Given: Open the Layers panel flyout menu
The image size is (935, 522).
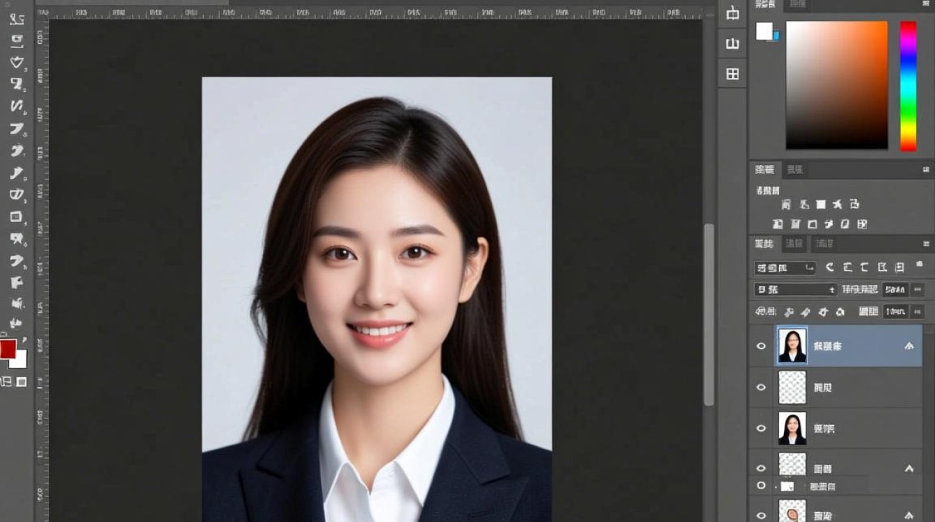Looking at the screenshot, I should click(926, 244).
